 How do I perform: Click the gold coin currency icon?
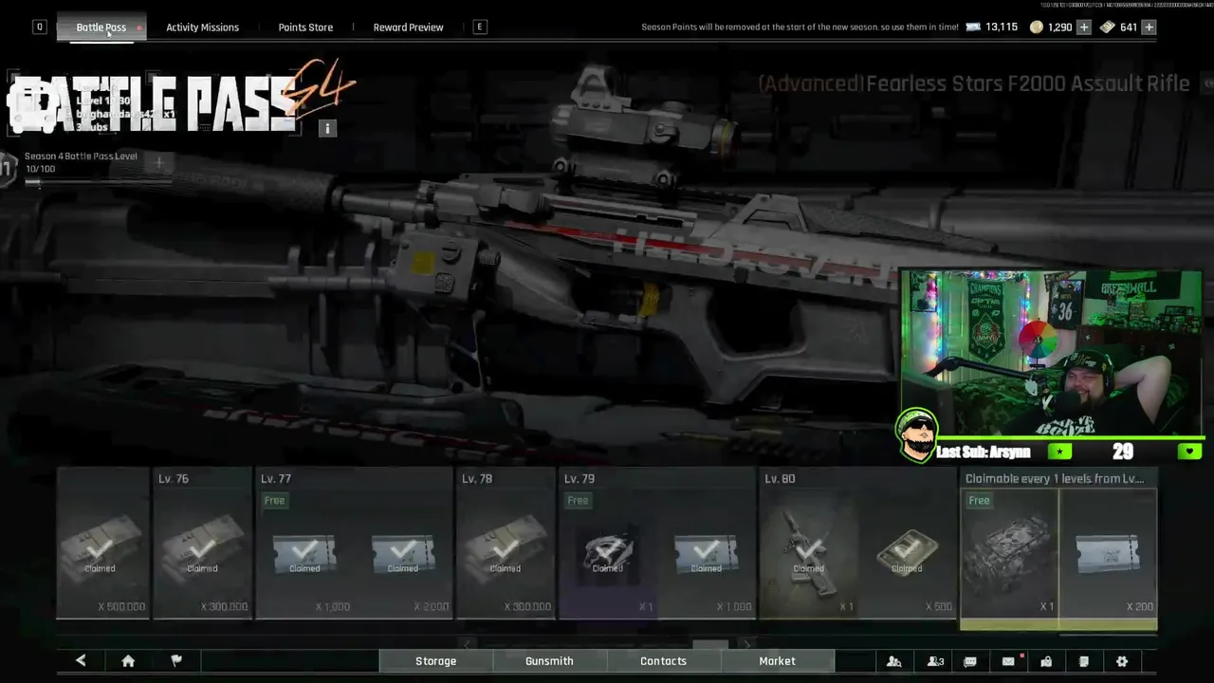pyautogui.click(x=1036, y=28)
